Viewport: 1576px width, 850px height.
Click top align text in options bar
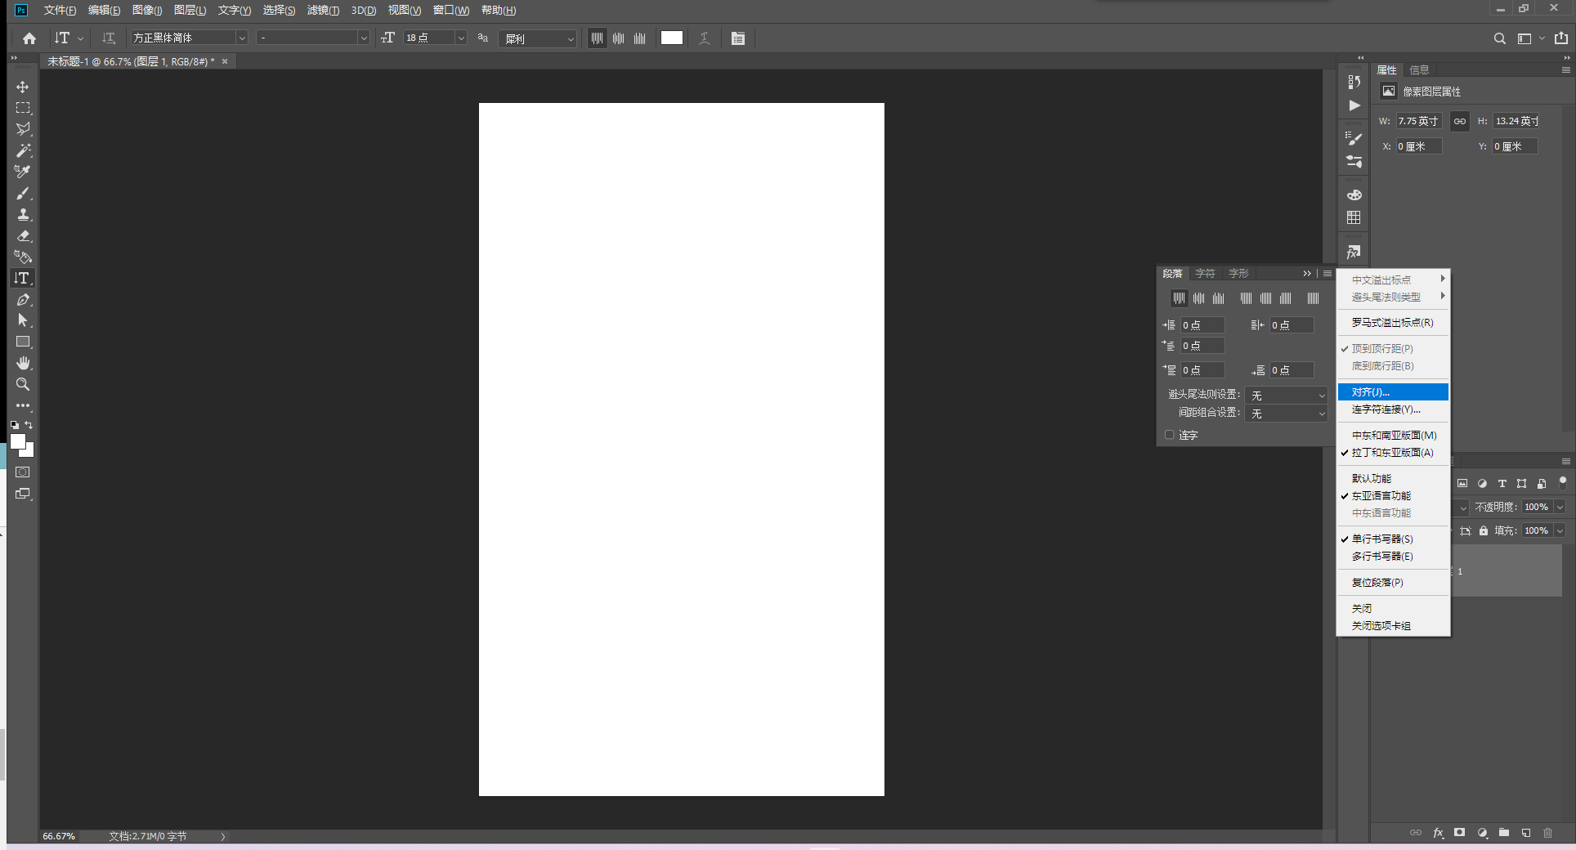(x=597, y=38)
